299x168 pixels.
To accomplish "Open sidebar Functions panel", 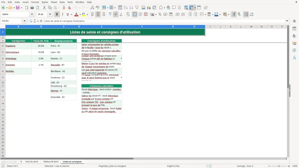I will coord(294,57).
